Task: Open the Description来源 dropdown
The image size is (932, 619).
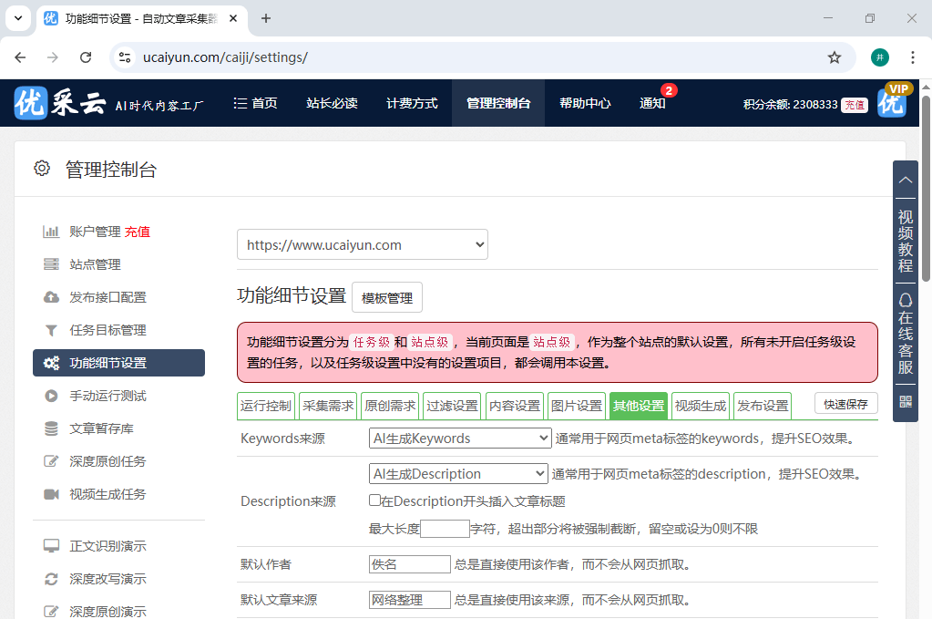Action: 458,473
